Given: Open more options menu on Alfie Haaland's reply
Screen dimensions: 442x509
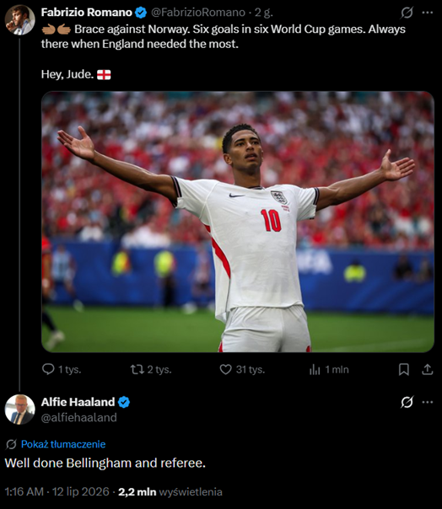Looking at the screenshot, I should tap(428, 402).
